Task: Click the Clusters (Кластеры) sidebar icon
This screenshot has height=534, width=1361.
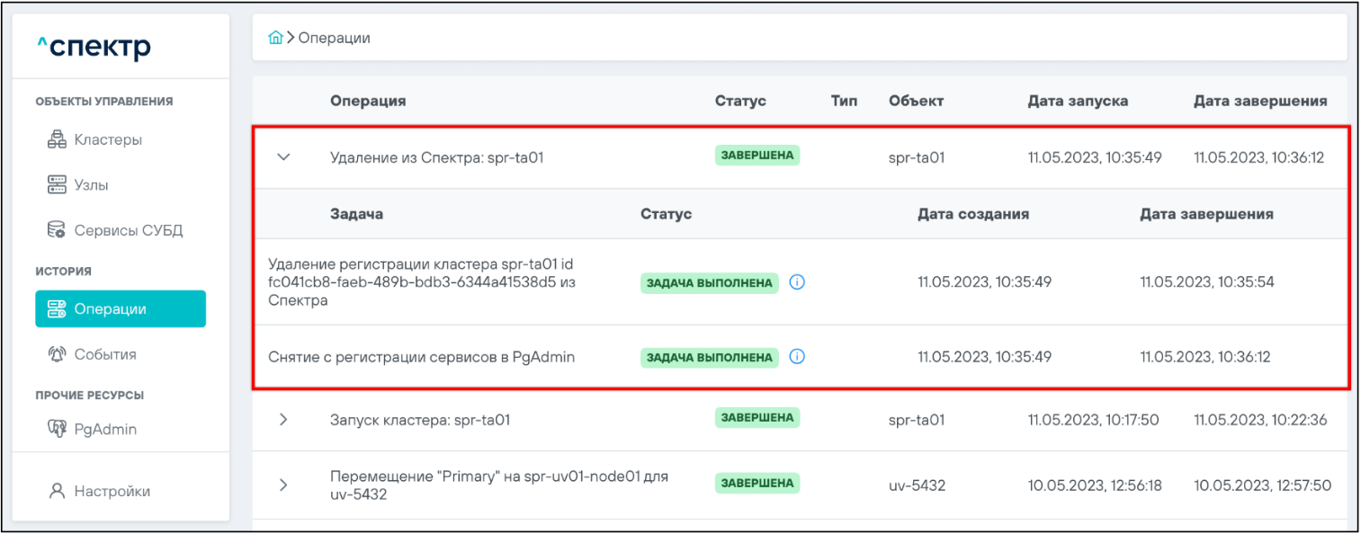Action: (57, 140)
